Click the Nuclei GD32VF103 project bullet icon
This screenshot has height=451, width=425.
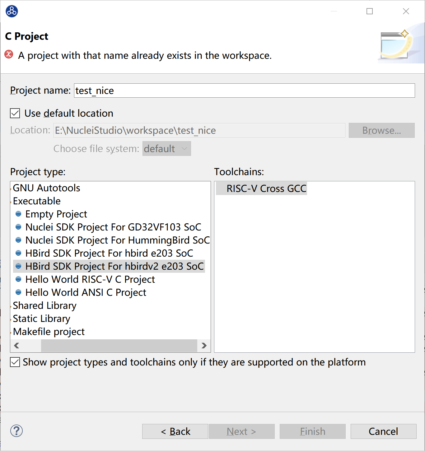pos(18,227)
